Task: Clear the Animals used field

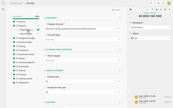Action: 119,81
